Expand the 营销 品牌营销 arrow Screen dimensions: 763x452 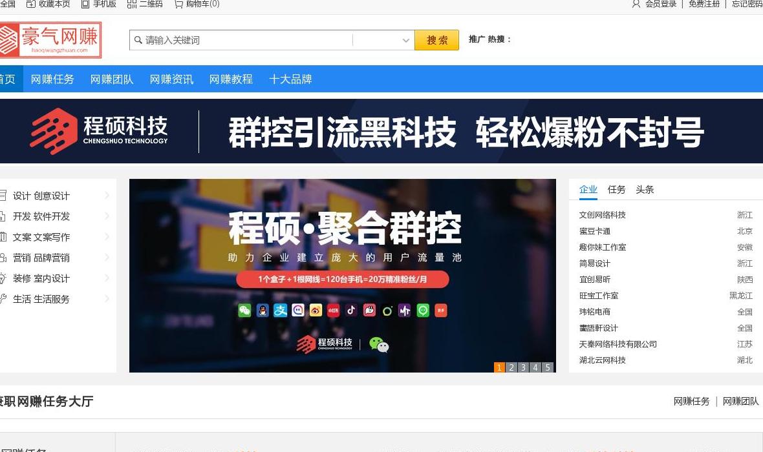coord(107,257)
